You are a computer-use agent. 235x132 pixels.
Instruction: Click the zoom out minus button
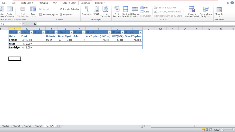pos(222,130)
